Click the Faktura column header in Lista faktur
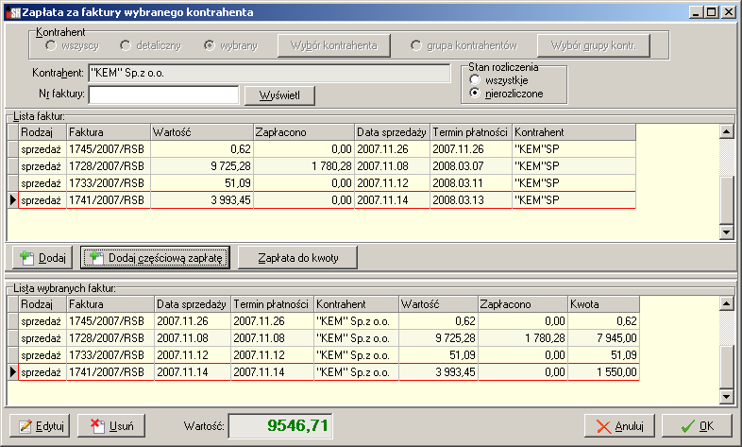 coord(109,132)
